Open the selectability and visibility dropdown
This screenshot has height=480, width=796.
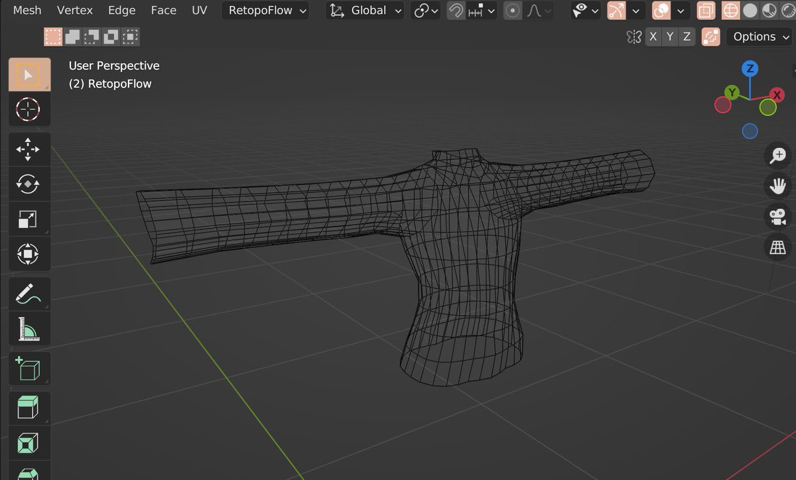tap(586, 11)
